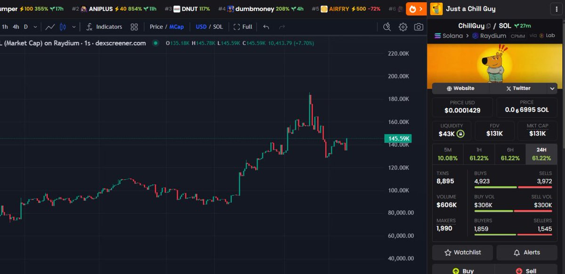Select the 4h timeframe
Screen dimensions: 565x274
(x=16, y=27)
